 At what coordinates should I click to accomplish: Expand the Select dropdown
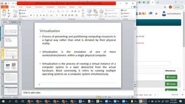[125, 16]
